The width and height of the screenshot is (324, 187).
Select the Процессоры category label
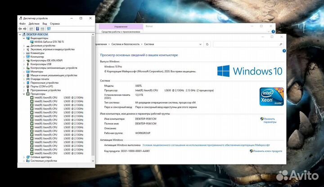(38, 94)
